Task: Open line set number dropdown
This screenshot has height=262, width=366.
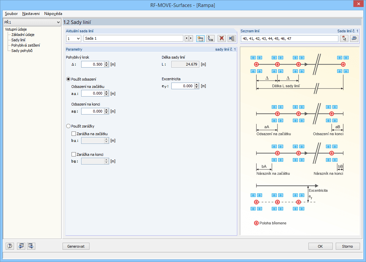Action: coord(79,39)
